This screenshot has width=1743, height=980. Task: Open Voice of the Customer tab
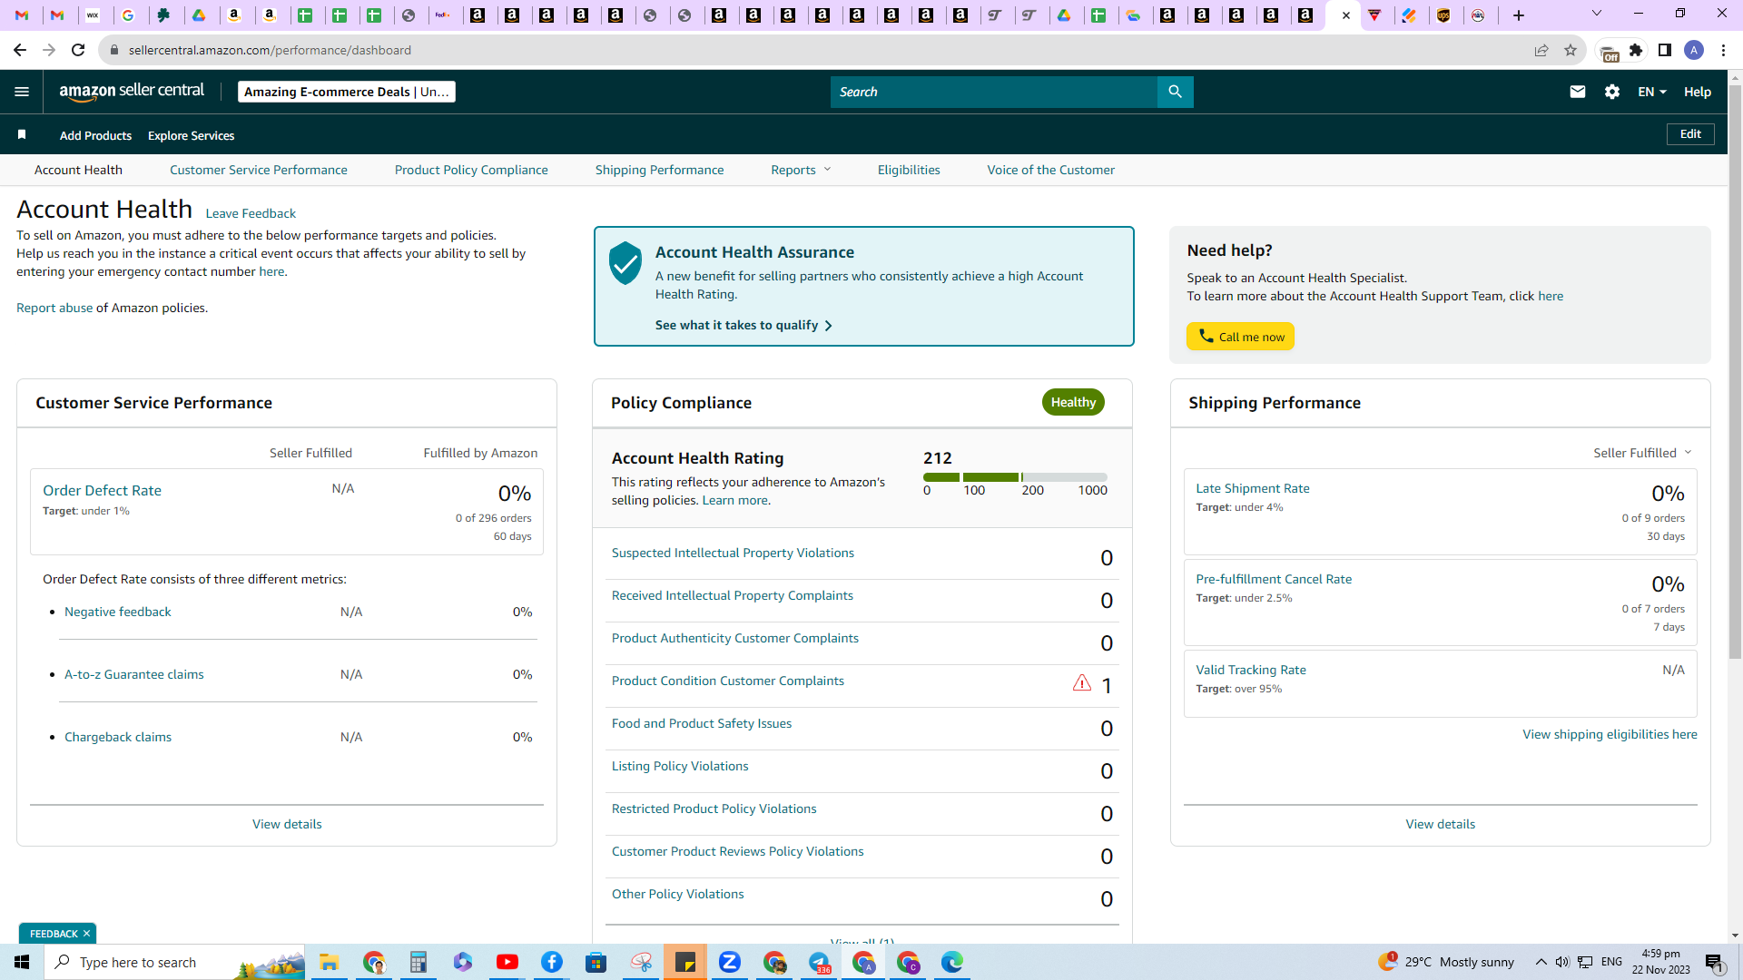point(1051,170)
